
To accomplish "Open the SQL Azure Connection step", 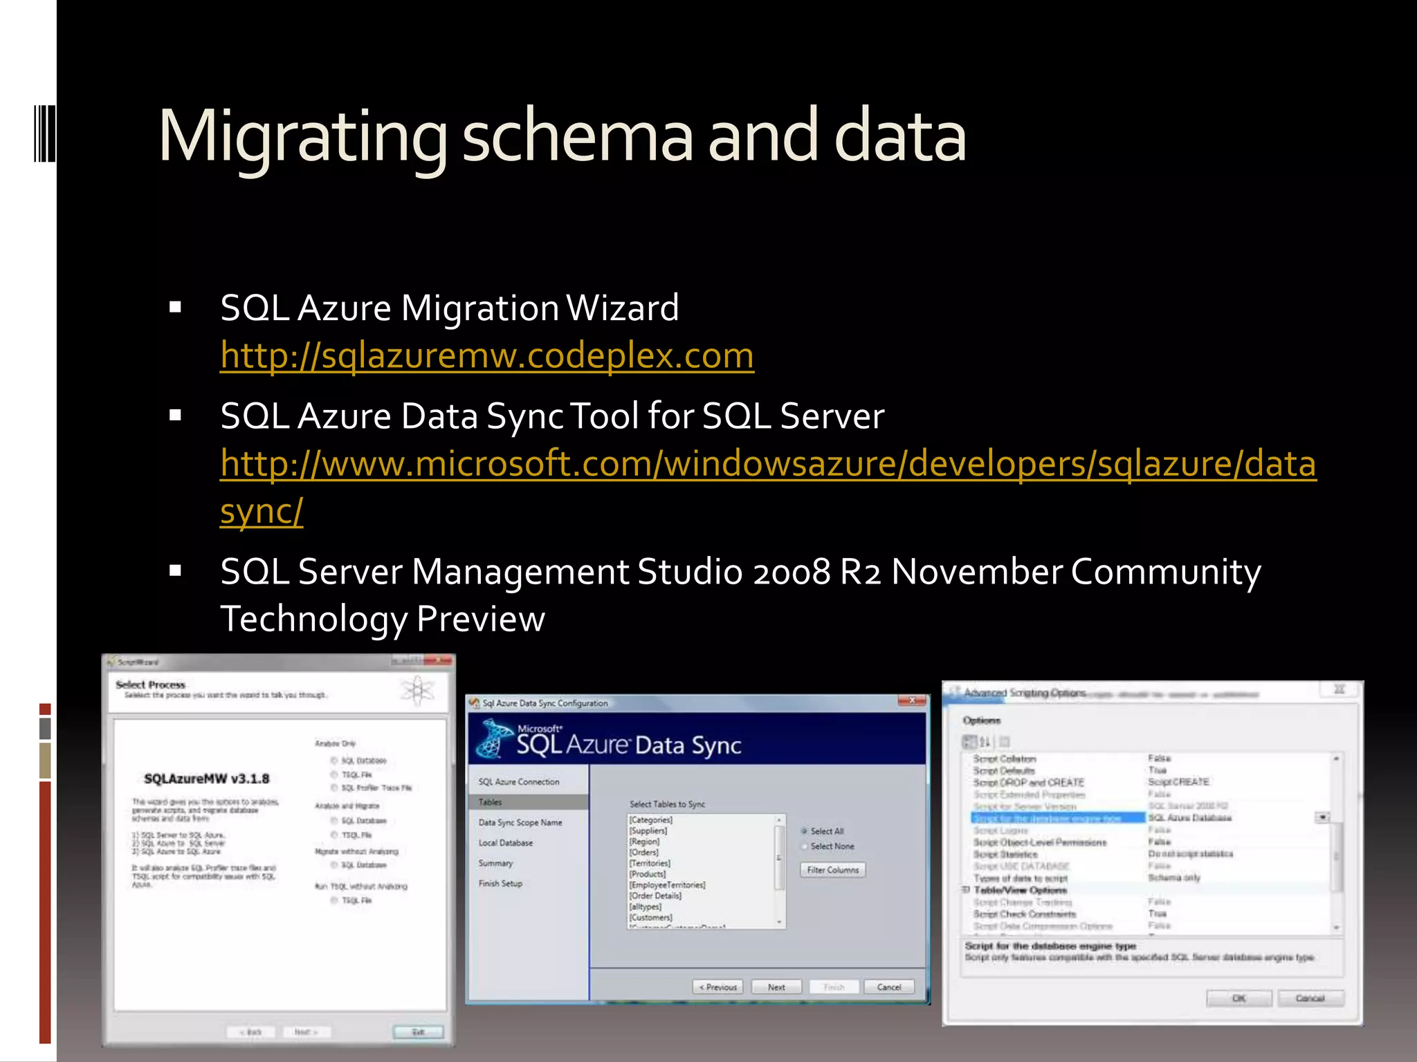I will click(519, 782).
